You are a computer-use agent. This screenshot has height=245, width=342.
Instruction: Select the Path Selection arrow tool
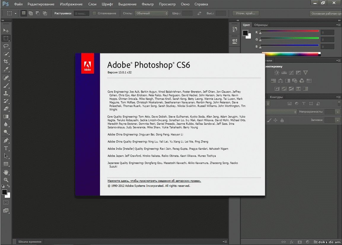6,156
